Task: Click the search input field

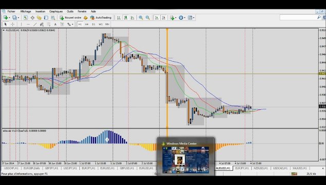Action: coord(298,17)
